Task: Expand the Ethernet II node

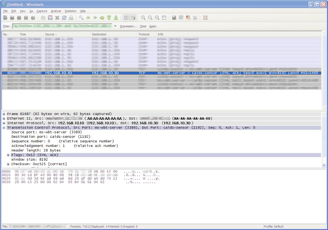Action: tap(4, 119)
